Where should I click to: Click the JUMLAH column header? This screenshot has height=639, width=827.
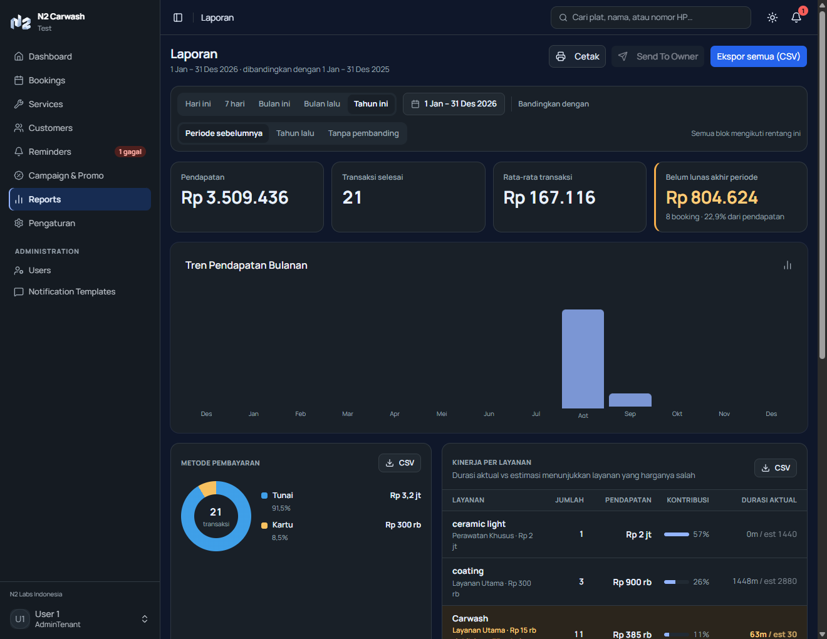[x=570, y=500]
